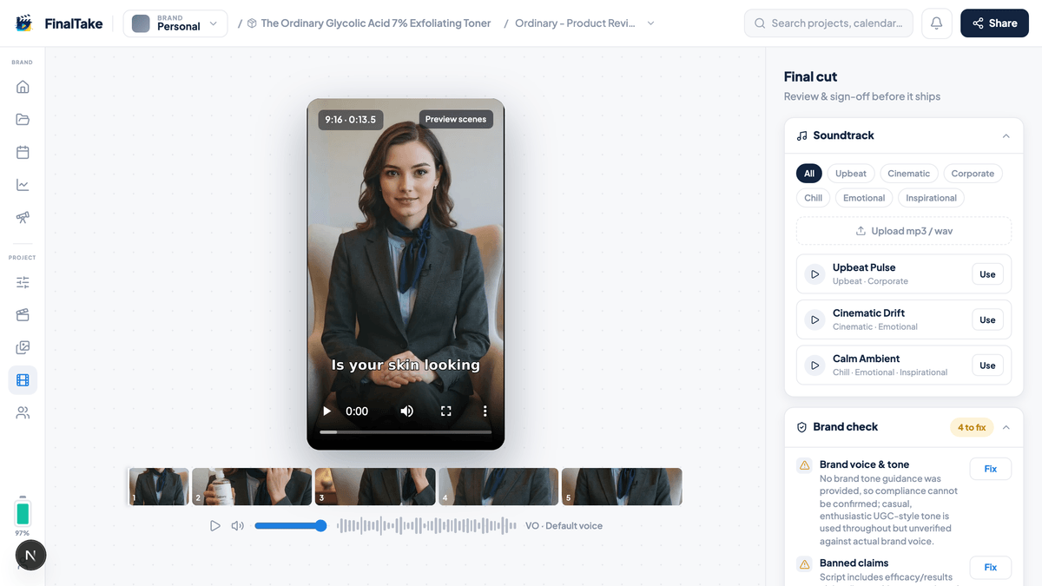The height and width of the screenshot is (586, 1042).
Task: Click Upload mp3 / wav
Action: point(904,231)
